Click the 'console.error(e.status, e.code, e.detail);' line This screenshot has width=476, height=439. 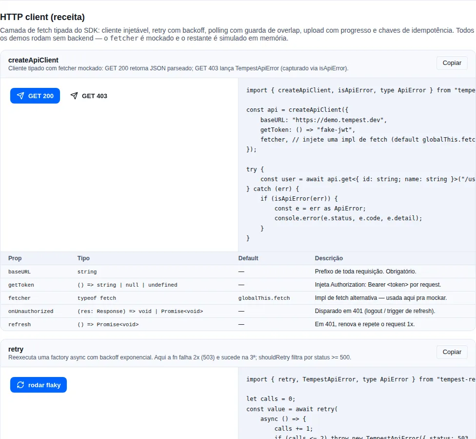pos(348,218)
